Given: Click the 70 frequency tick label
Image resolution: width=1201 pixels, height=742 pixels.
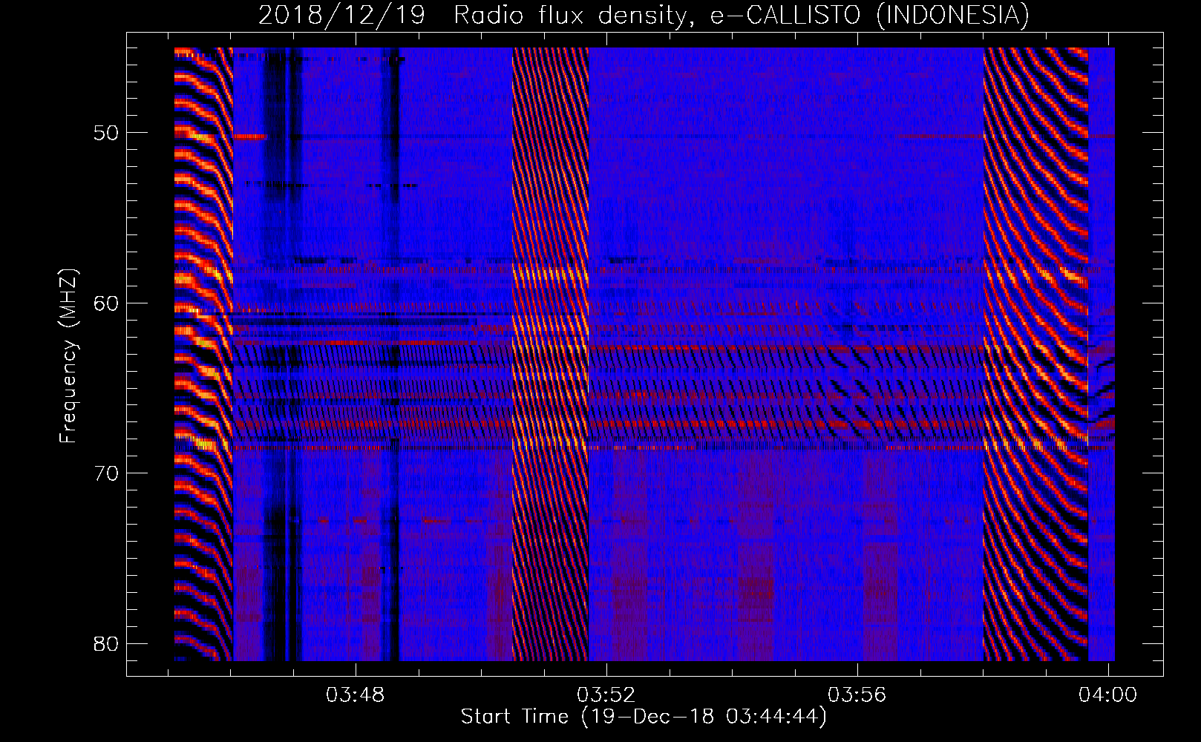Looking at the screenshot, I should coord(106,473).
